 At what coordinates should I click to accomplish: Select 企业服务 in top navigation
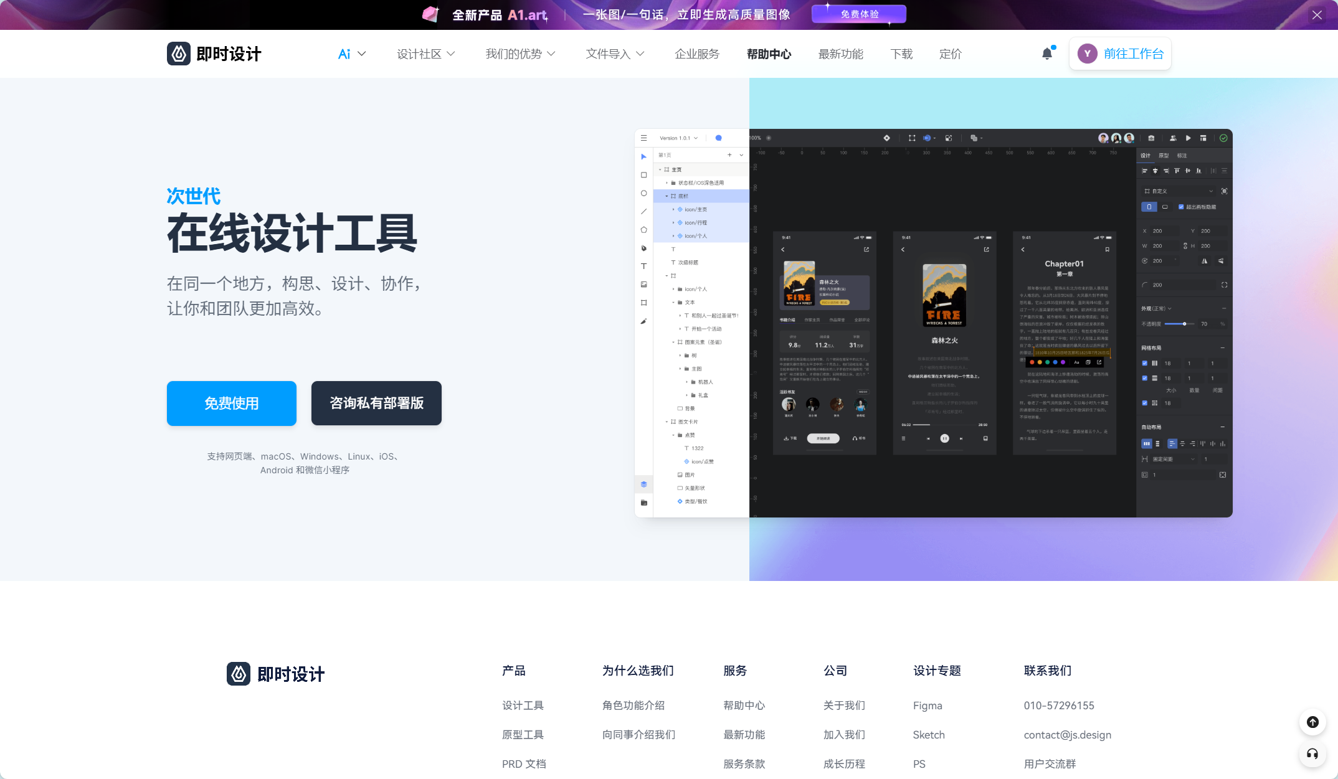click(x=697, y=54)
